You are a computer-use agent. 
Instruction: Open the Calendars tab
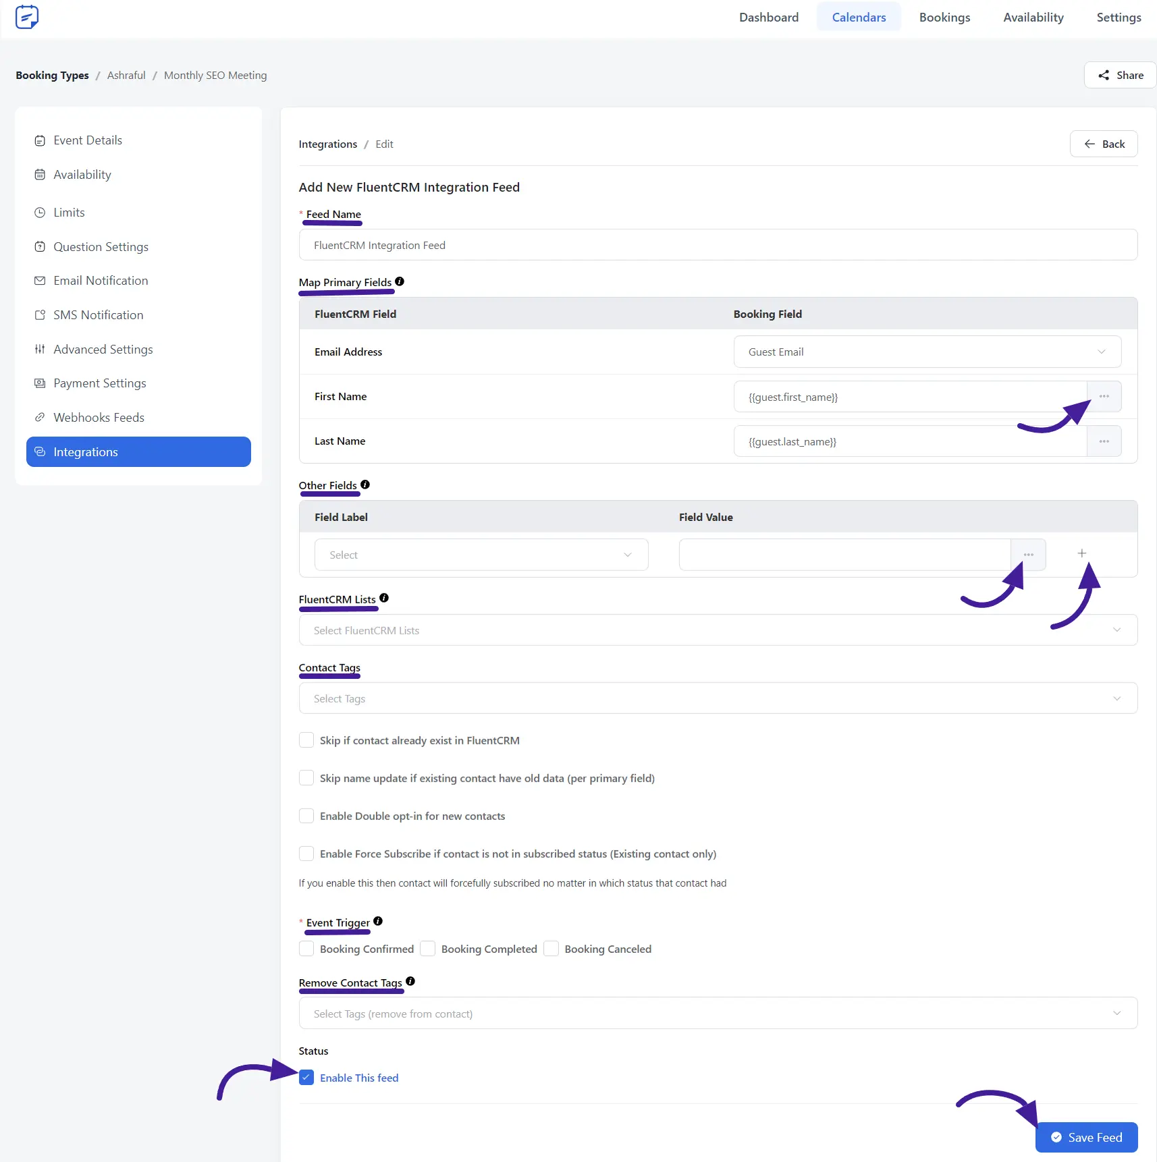tap(859, 17)
